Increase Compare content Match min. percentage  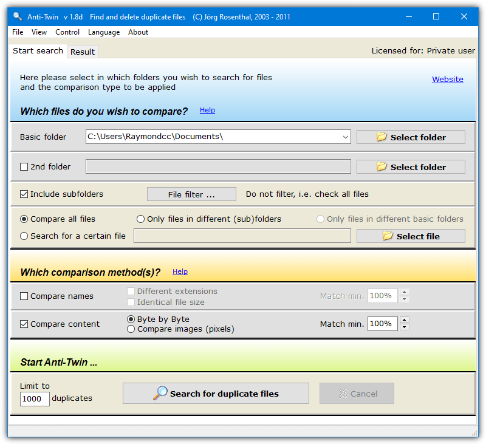(405, 320)
